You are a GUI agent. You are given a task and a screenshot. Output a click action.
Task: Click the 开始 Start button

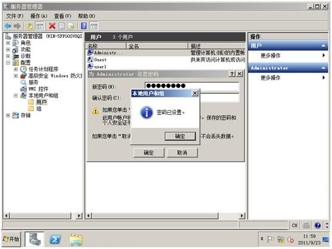(x=11, y=239)
